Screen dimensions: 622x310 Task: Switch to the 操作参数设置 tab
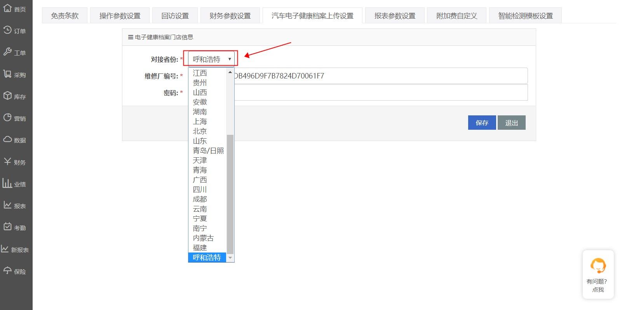pos(120,16)
